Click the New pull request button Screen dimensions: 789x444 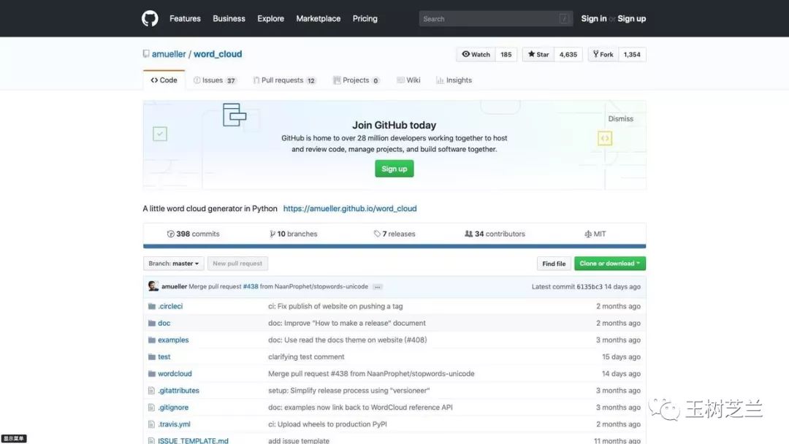(237, 264)
